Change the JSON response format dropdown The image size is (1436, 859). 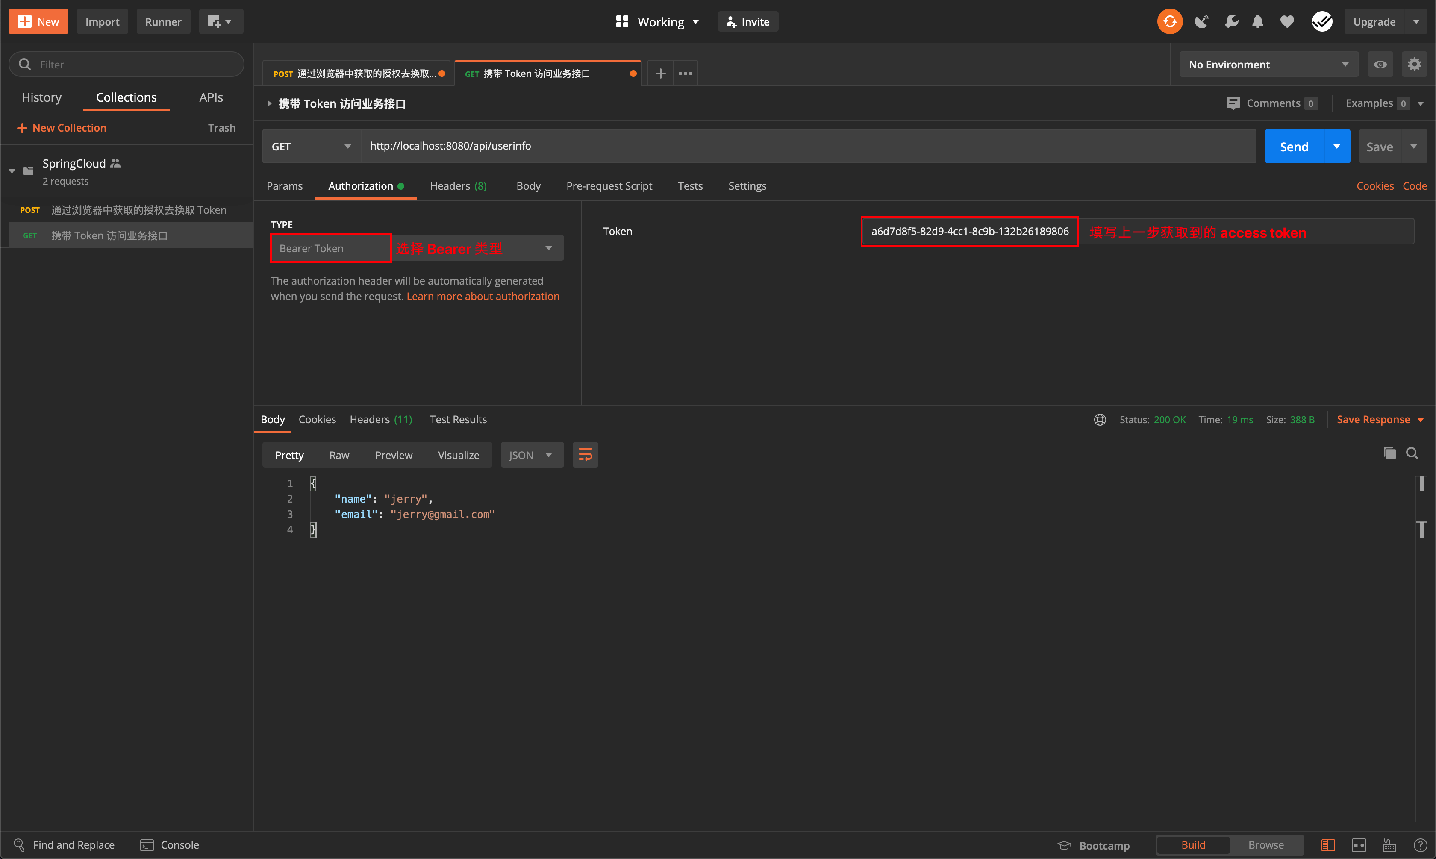pos(531,455)
